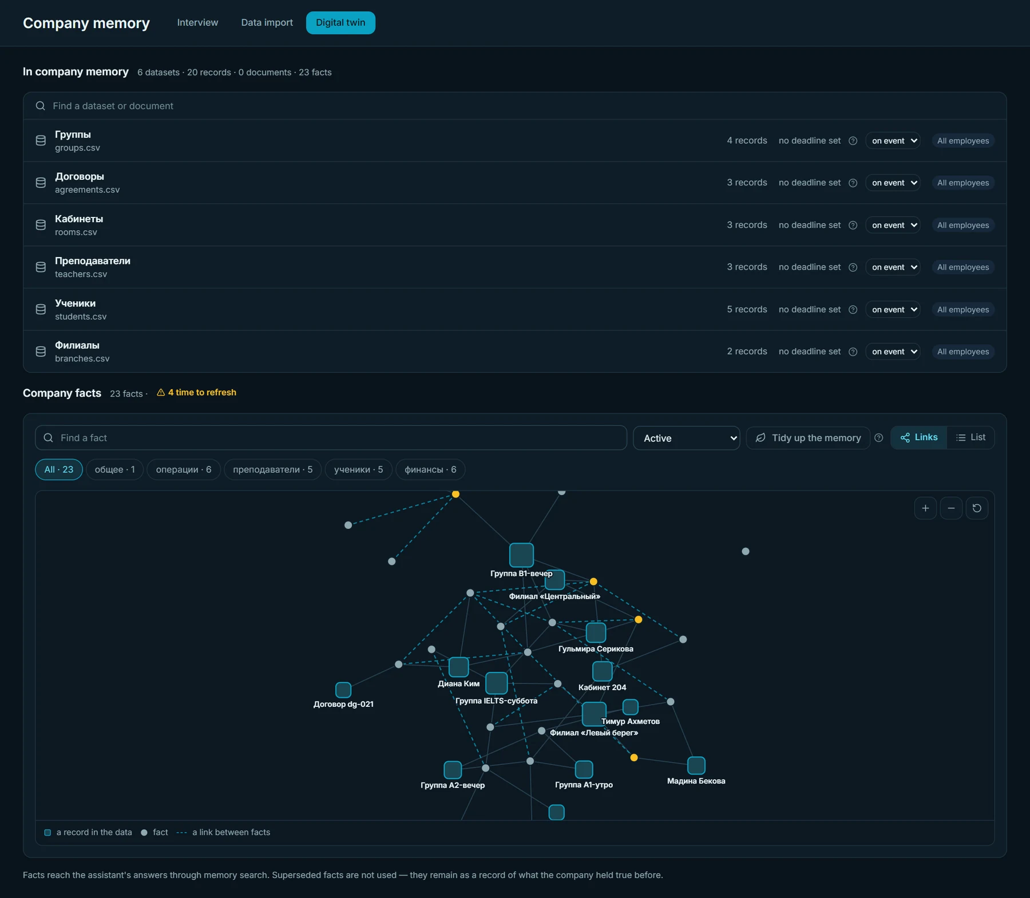Expand on event dropdown for Группы
The height and width of the screenshot is (898, 1030).
pyautogui.click(x=893, y=141)
